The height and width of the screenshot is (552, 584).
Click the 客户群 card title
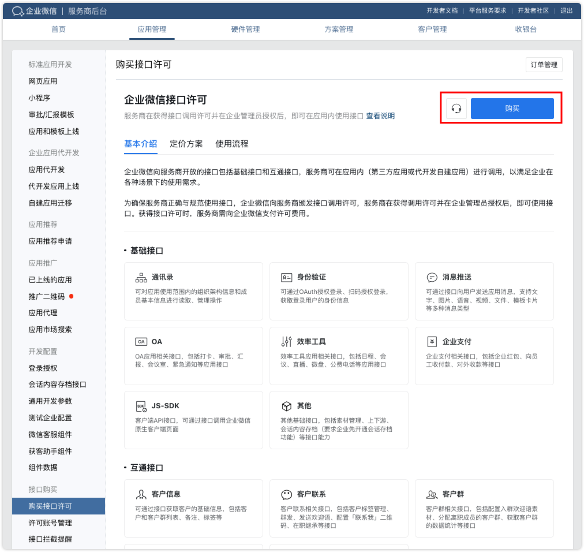tap(453, 494)
